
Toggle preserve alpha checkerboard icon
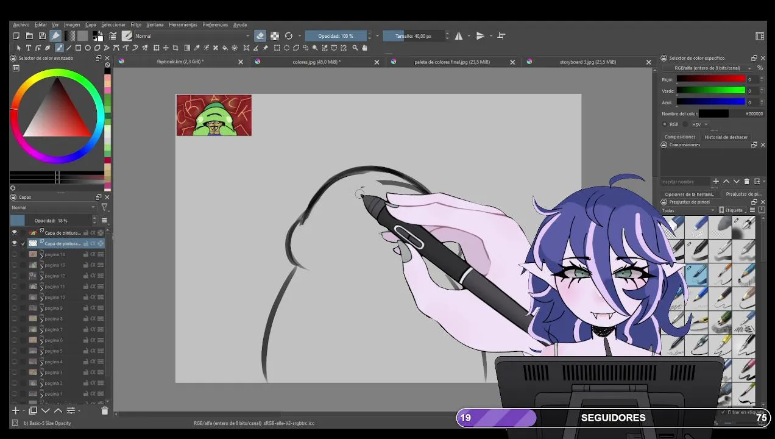point(275,36)
